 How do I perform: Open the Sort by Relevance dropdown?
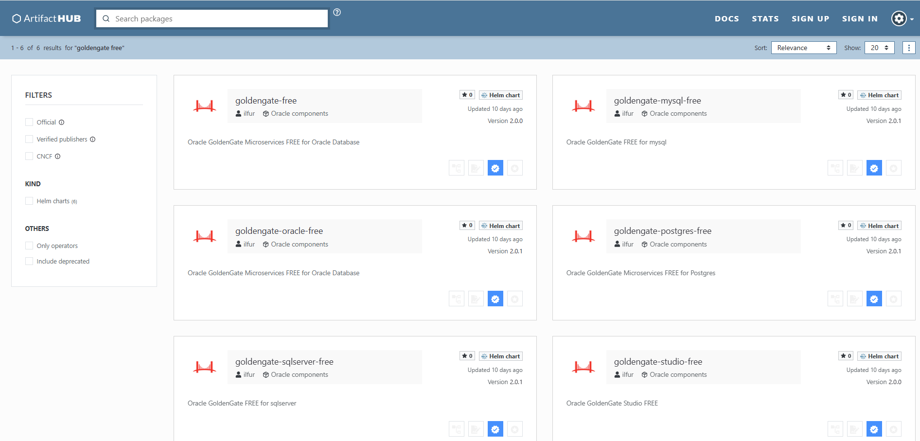[x=804, y=48]
